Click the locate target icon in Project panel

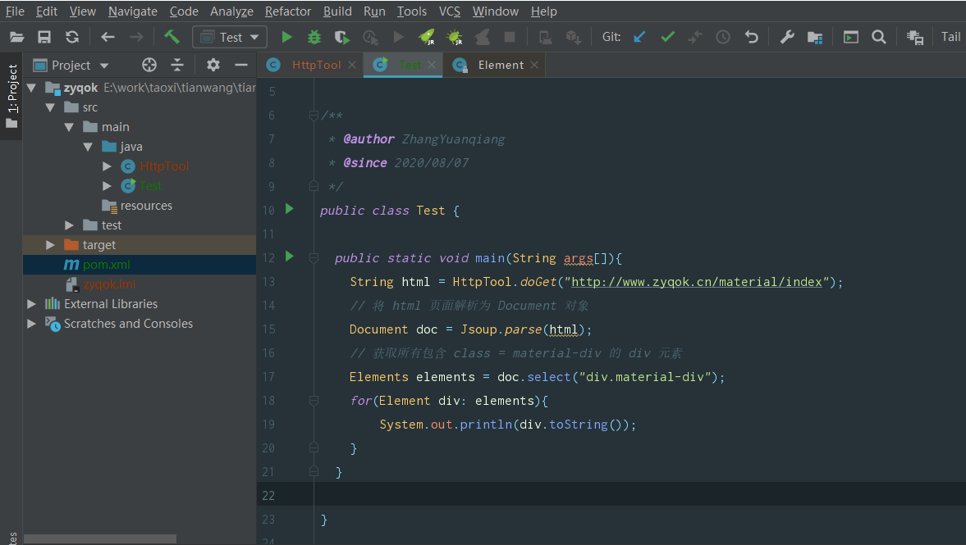coord(149,65)
